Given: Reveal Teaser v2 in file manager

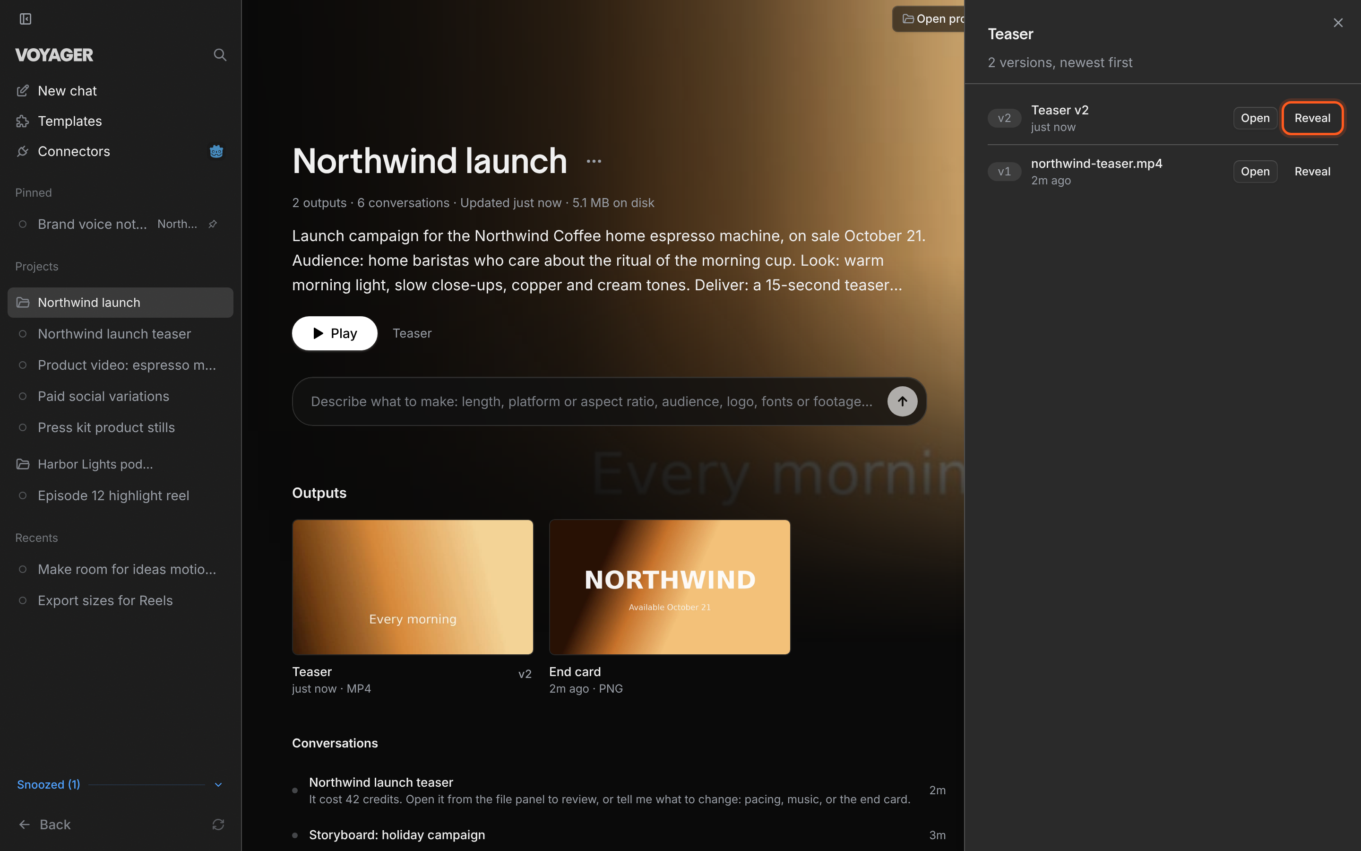Looking at the screenshot, I should (x=1312, y=118).
